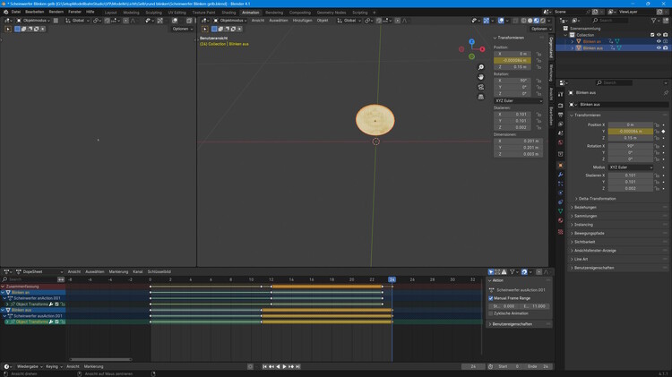The image size is (672, 377).
Task: Open the Modifier wrench properties tab
Action: click(x=560, y=174)
